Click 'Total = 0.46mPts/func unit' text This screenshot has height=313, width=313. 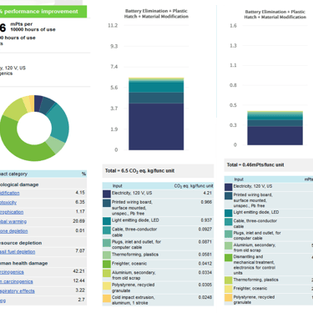point(255,164)
